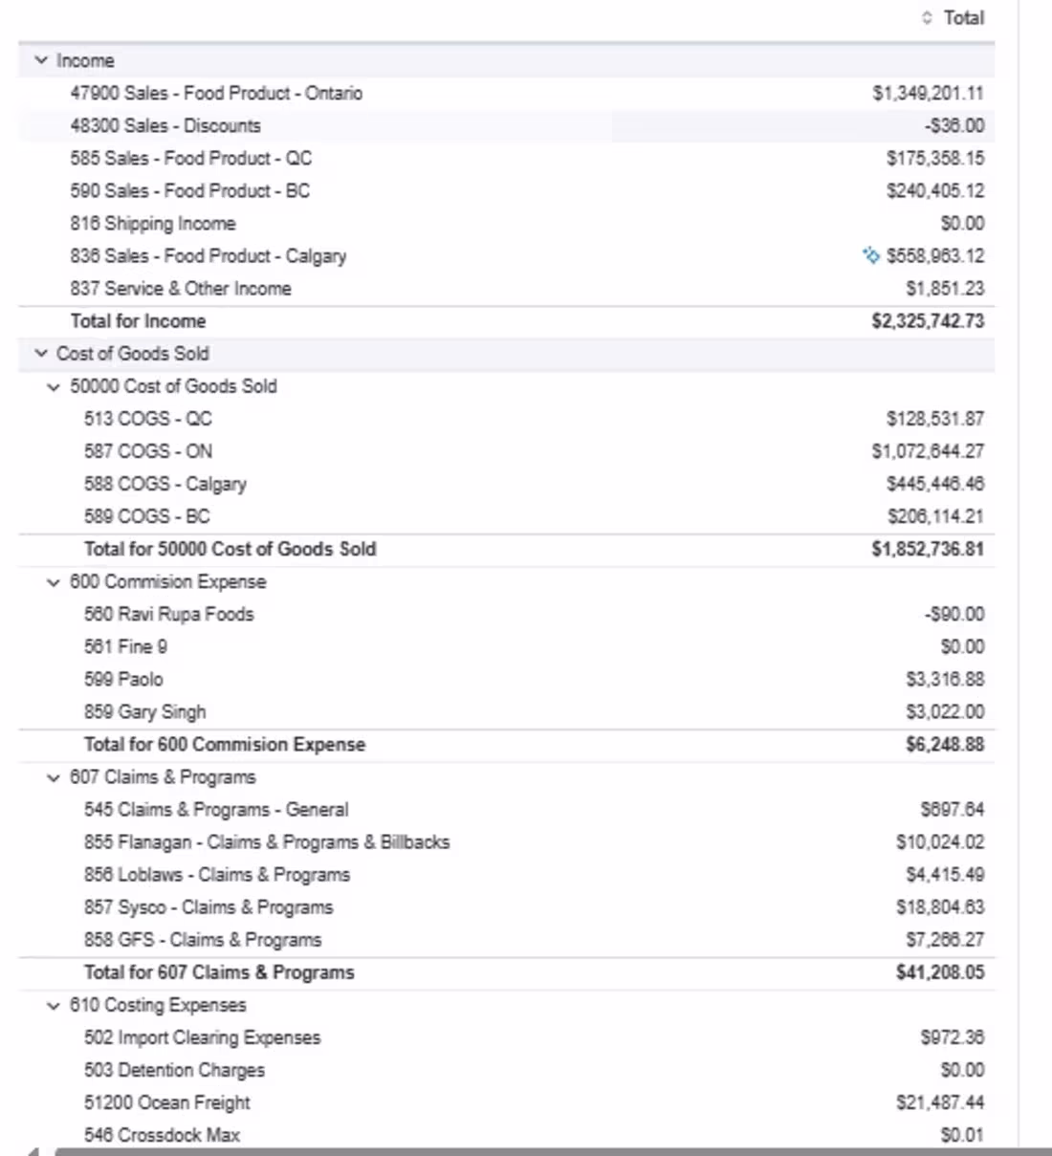This screenshot has width=1052, height=1156.
Task: Open the Total for Income amount $2,325,742.73
Action: tap(928, 321)
